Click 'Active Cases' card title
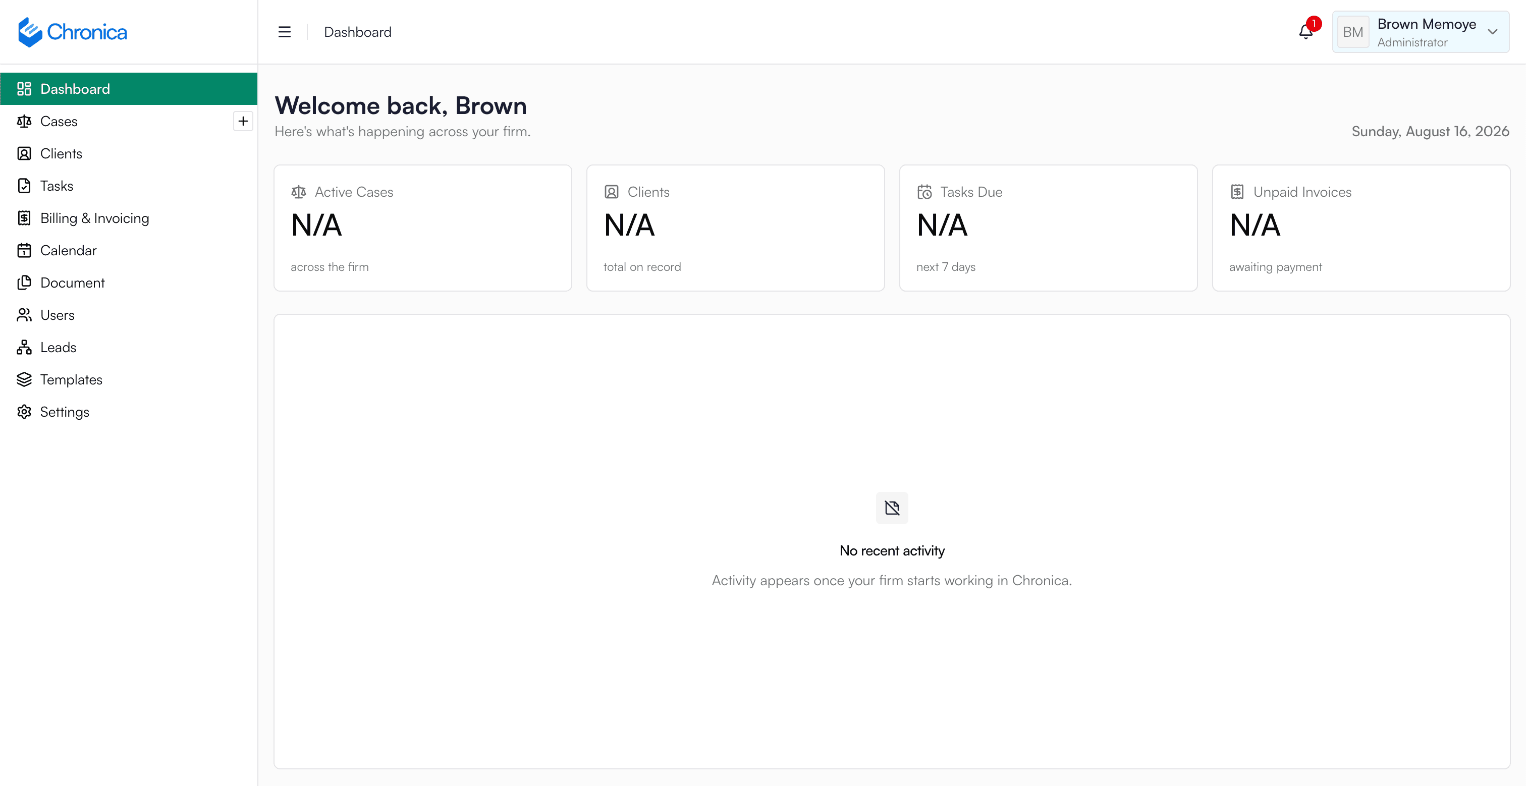The width and height of the screenshot is (1526, 786). pyautogui.click(x=354, y=192)
